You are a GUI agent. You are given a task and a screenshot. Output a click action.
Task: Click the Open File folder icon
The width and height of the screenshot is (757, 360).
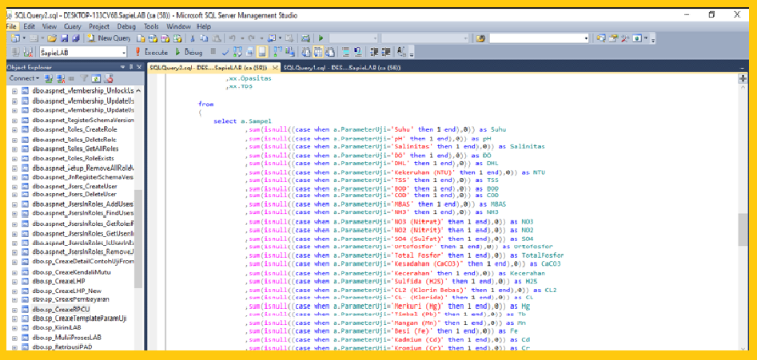pyautogui.click(x=51, y=38)
